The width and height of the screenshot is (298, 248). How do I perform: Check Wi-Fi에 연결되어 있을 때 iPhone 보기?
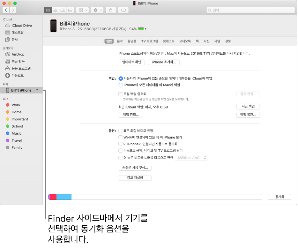click(120, 137)
